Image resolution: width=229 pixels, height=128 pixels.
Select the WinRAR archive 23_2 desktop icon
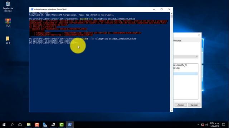pyautogui.click(x=8, y=22)
